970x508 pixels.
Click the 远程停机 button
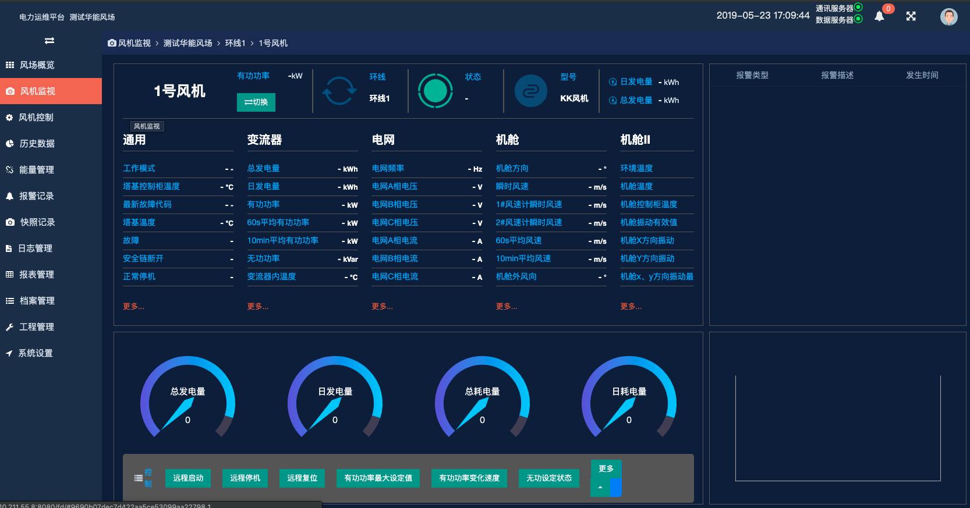pyautogui.click(x=245, y=478)
